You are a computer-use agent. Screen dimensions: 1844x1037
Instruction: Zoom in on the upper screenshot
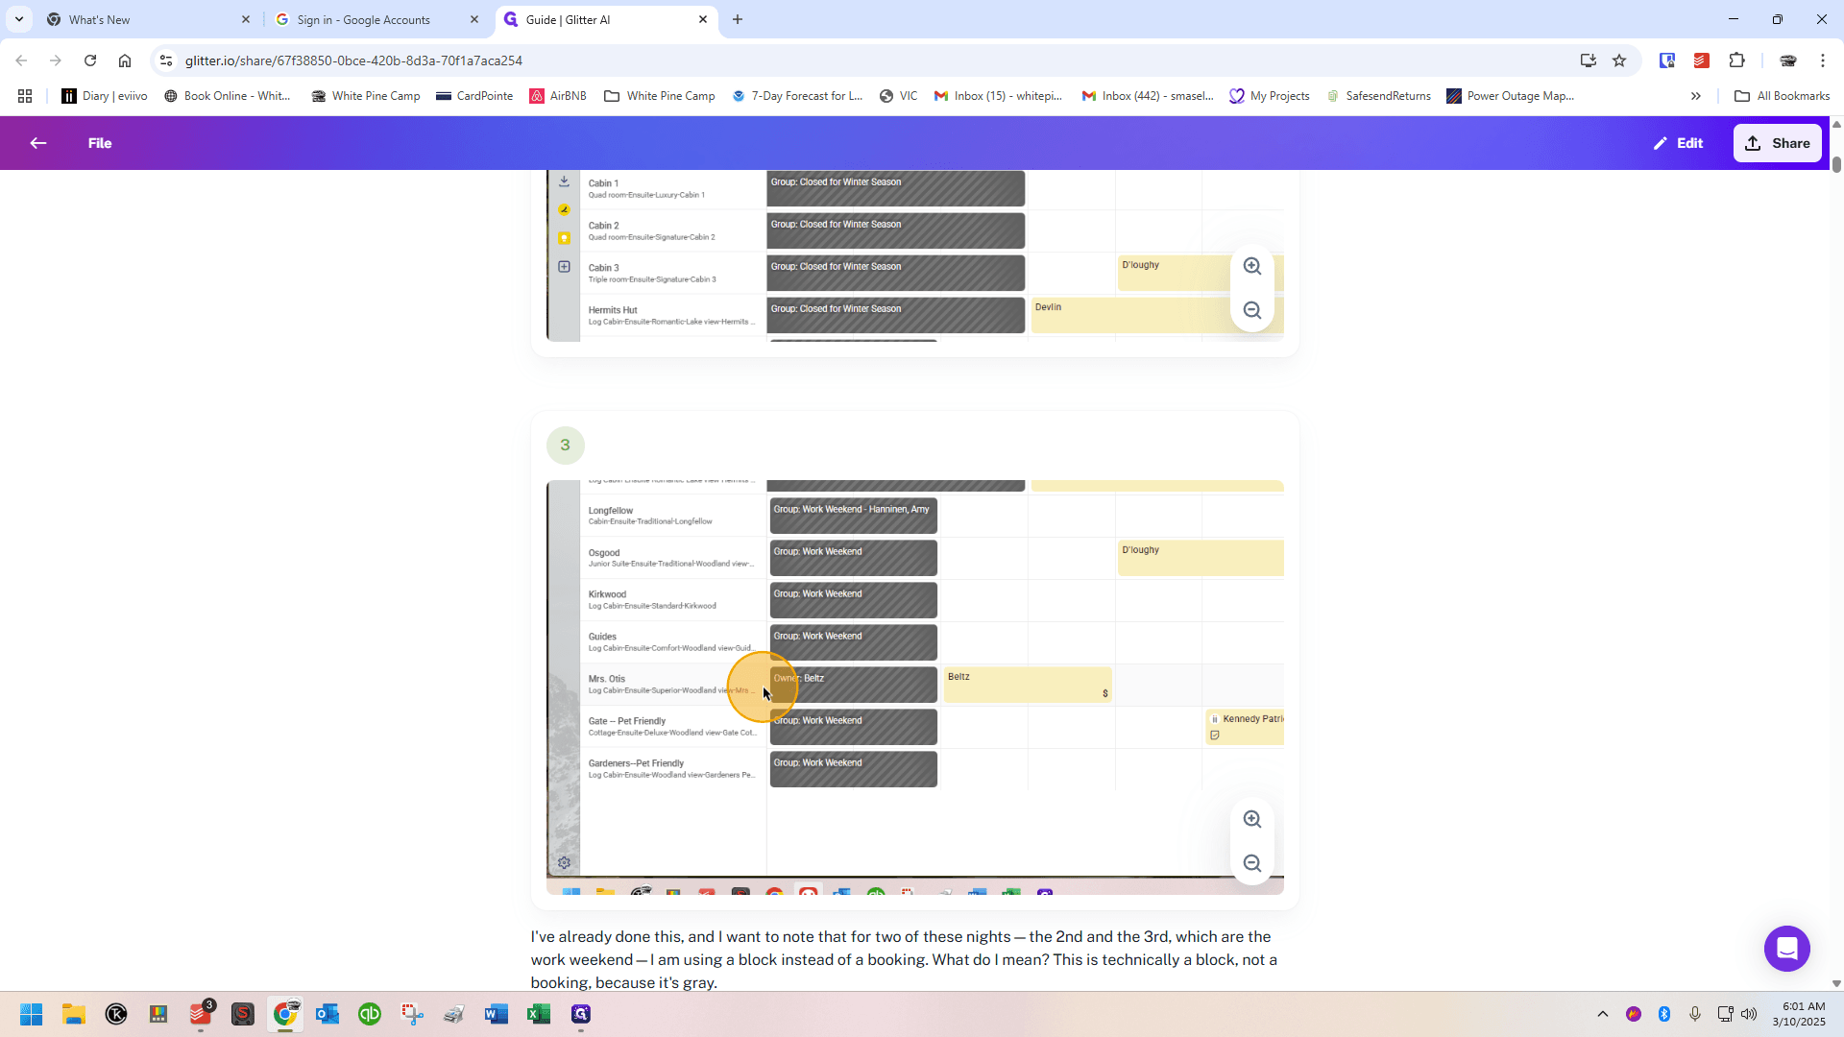[1252, 266]
